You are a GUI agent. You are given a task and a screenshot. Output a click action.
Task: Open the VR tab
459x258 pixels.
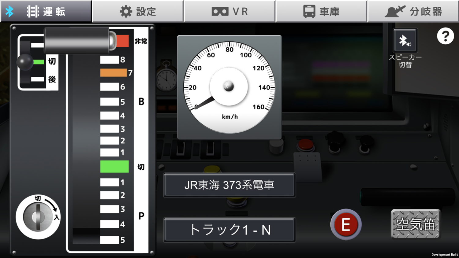click(x=229, y=11)
